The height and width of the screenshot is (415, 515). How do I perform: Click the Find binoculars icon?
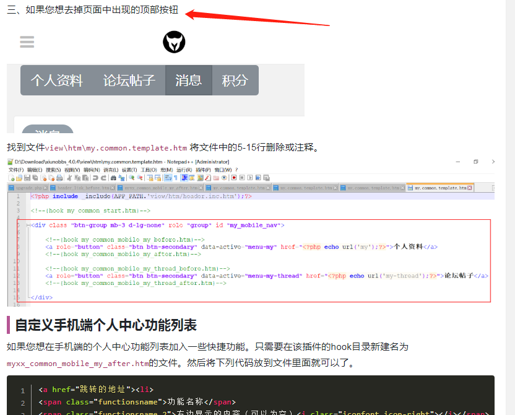113,178
